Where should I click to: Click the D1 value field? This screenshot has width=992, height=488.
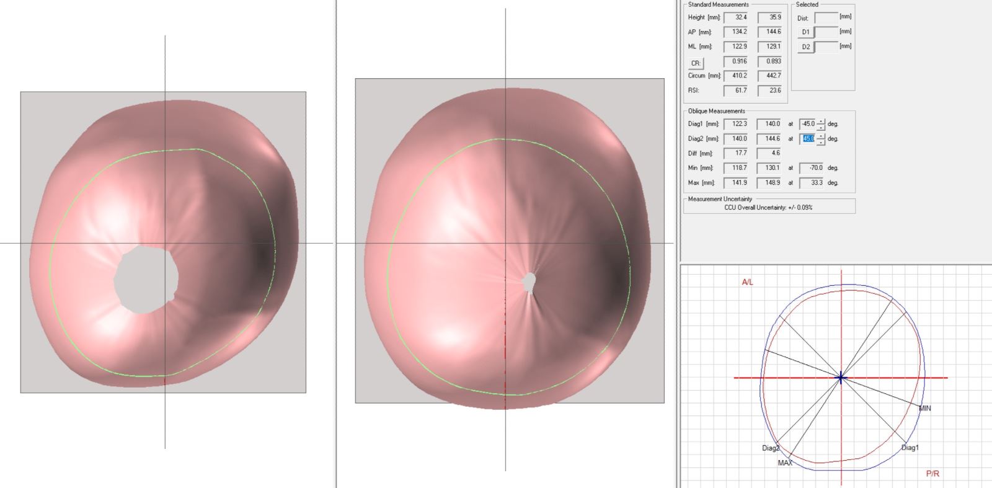pyautogui.click(x=826, y=32)
